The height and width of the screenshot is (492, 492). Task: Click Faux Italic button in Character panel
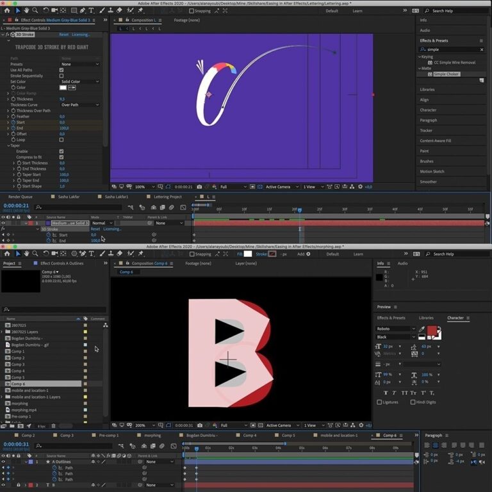(x=394, y=393)
